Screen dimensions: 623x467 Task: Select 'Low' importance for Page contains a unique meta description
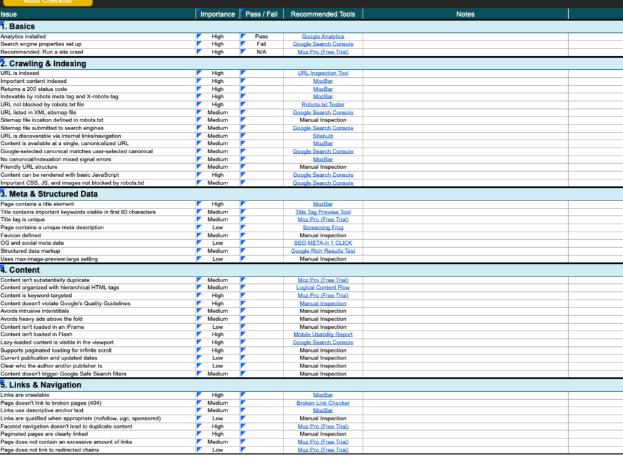click(217, 227)
